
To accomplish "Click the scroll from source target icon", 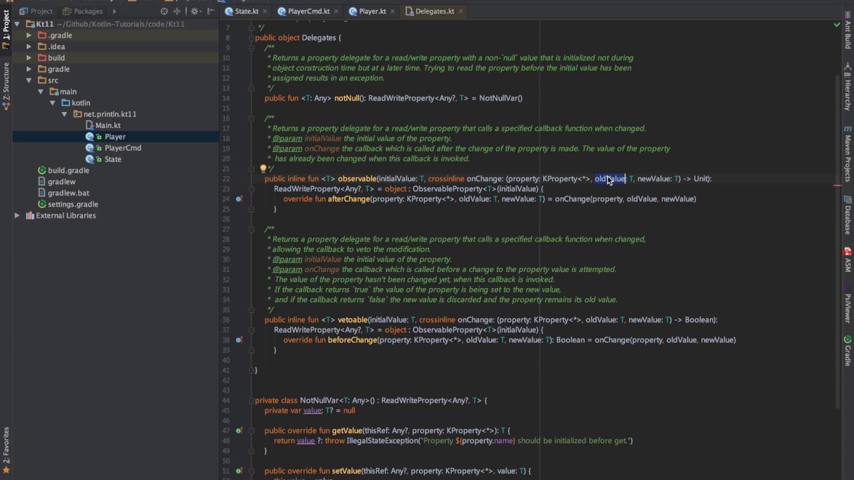I will coord(164,11).
